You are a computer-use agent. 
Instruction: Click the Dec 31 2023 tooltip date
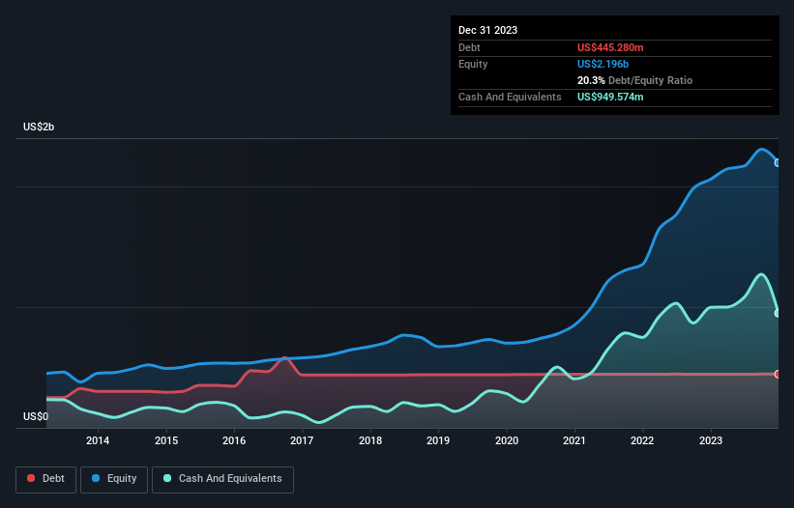click(487, 30)
